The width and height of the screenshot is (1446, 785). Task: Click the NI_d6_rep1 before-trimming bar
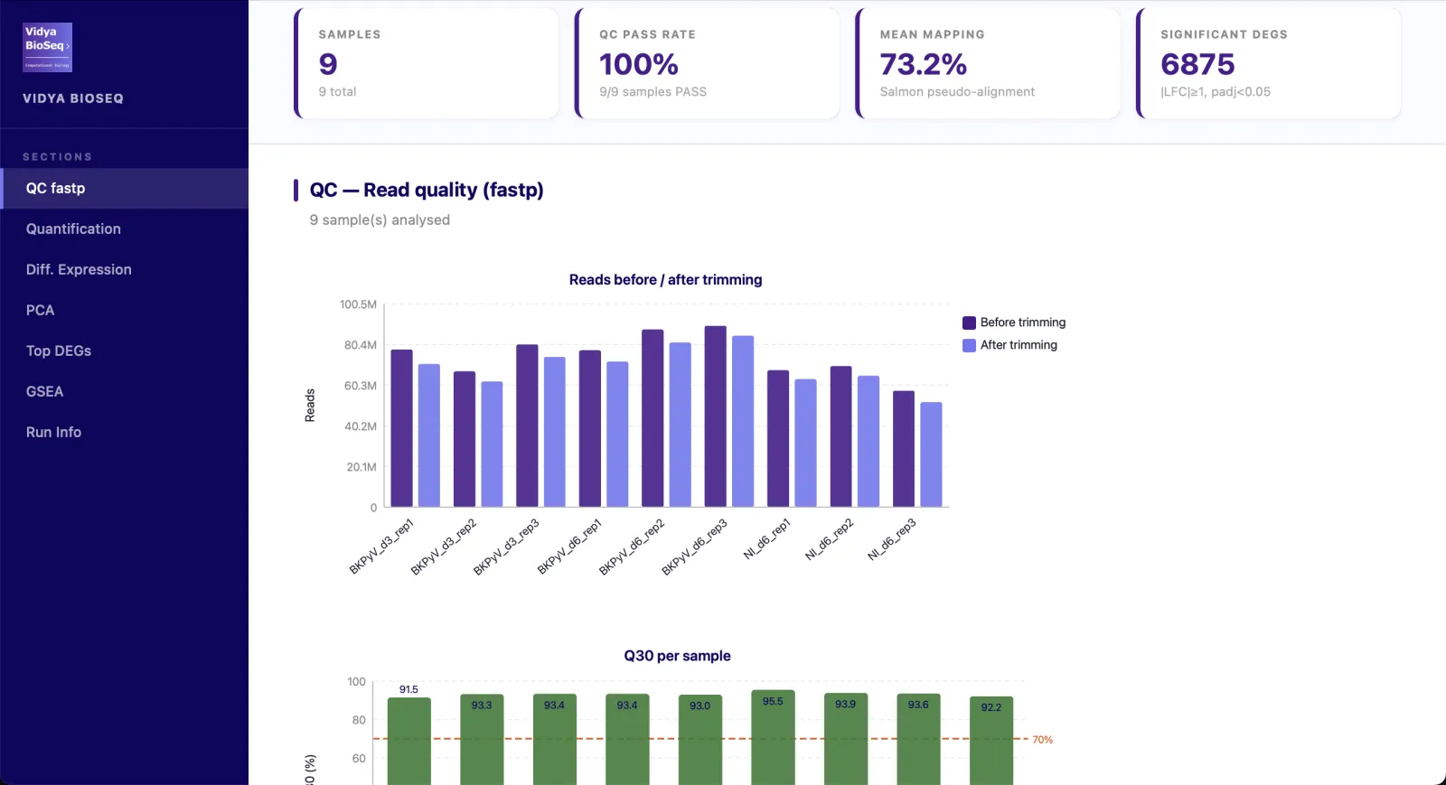pyautogui.click(x=778, y=438)
